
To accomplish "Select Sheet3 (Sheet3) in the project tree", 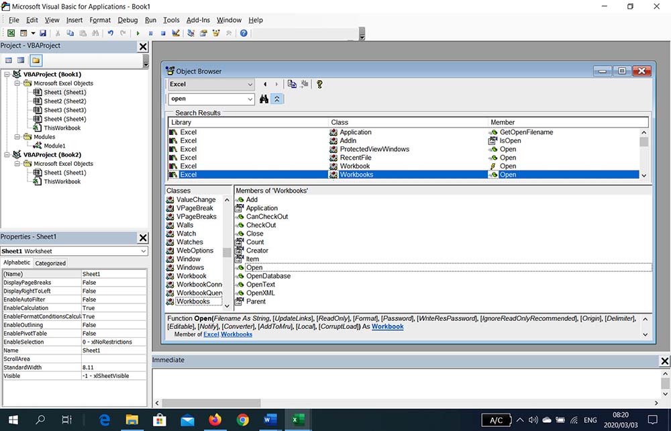I will (x=64, y=110).
